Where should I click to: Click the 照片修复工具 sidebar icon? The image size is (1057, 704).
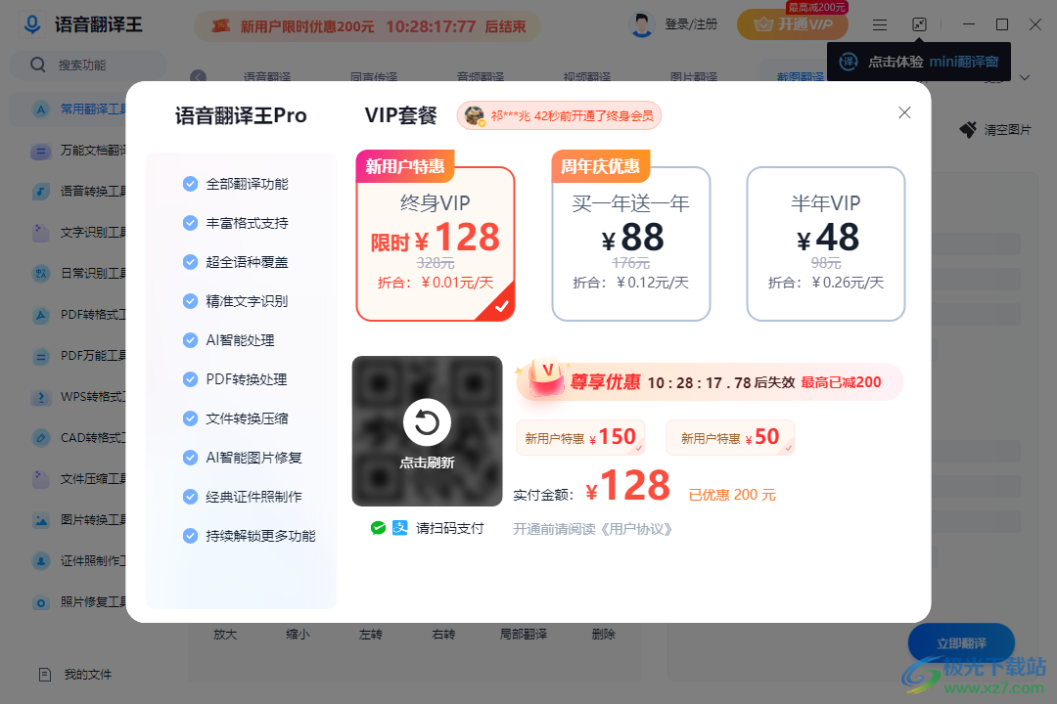pyautogui.click(x=41, y=602)
